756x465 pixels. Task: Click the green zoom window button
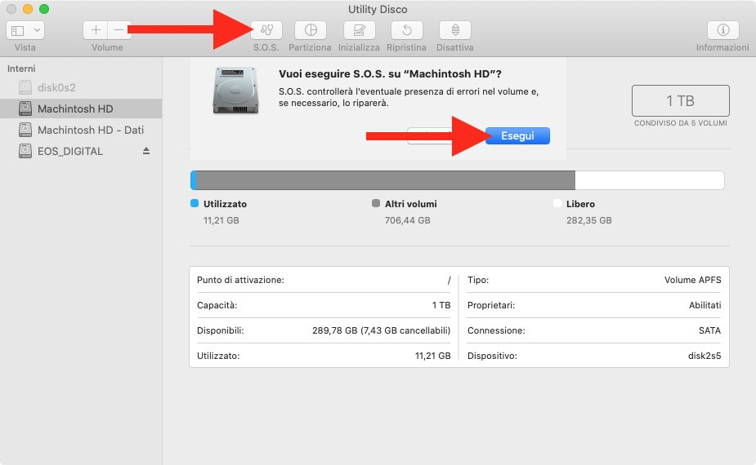point(44,9)
